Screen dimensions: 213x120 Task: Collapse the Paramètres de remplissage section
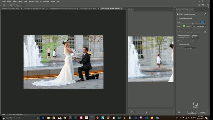pyautogui.click(x=177, y=32)
